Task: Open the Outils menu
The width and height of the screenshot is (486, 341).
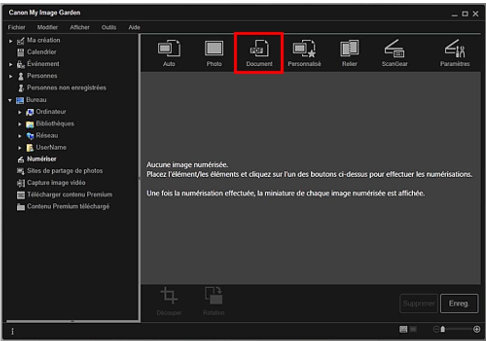Action: point(107,28)
